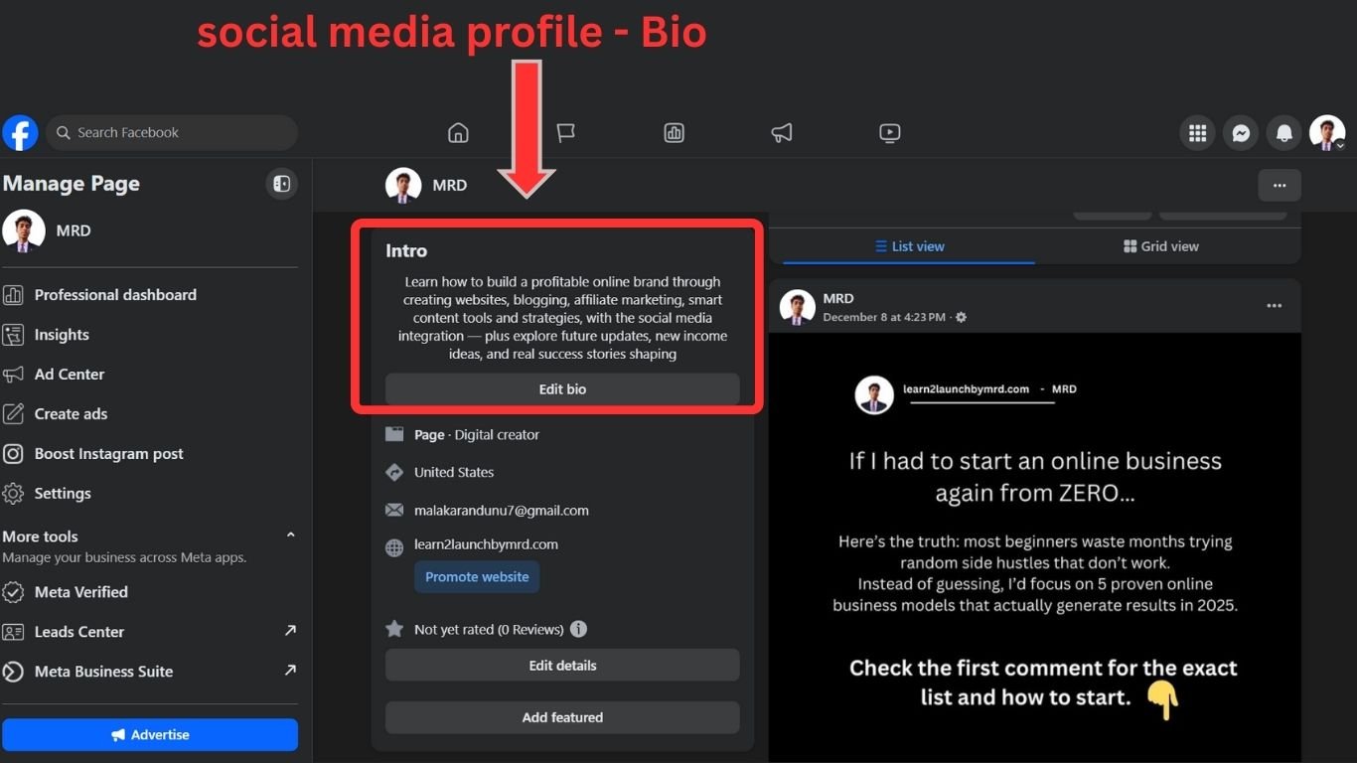Click the Insights icon in sidebar
This screenshot has width=1357, height=763.
[x=13, y=335]
